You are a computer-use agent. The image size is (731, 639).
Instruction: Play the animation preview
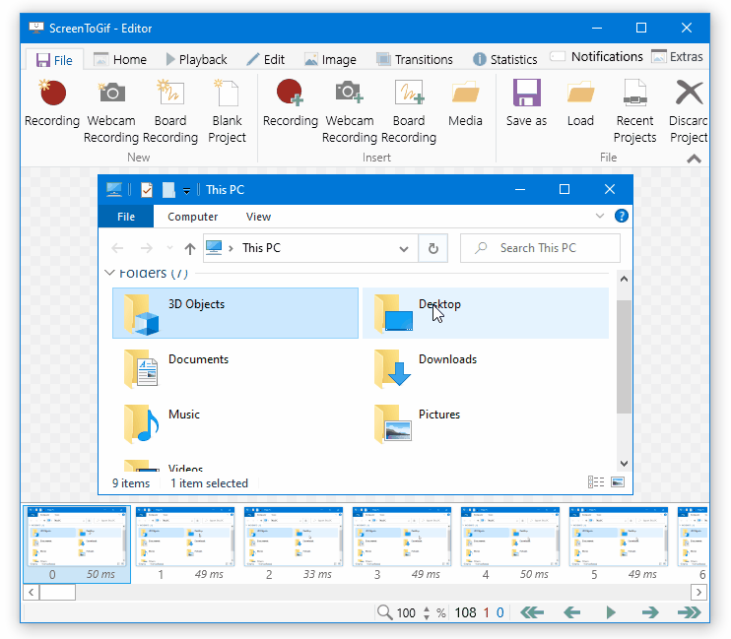(611, 612)
